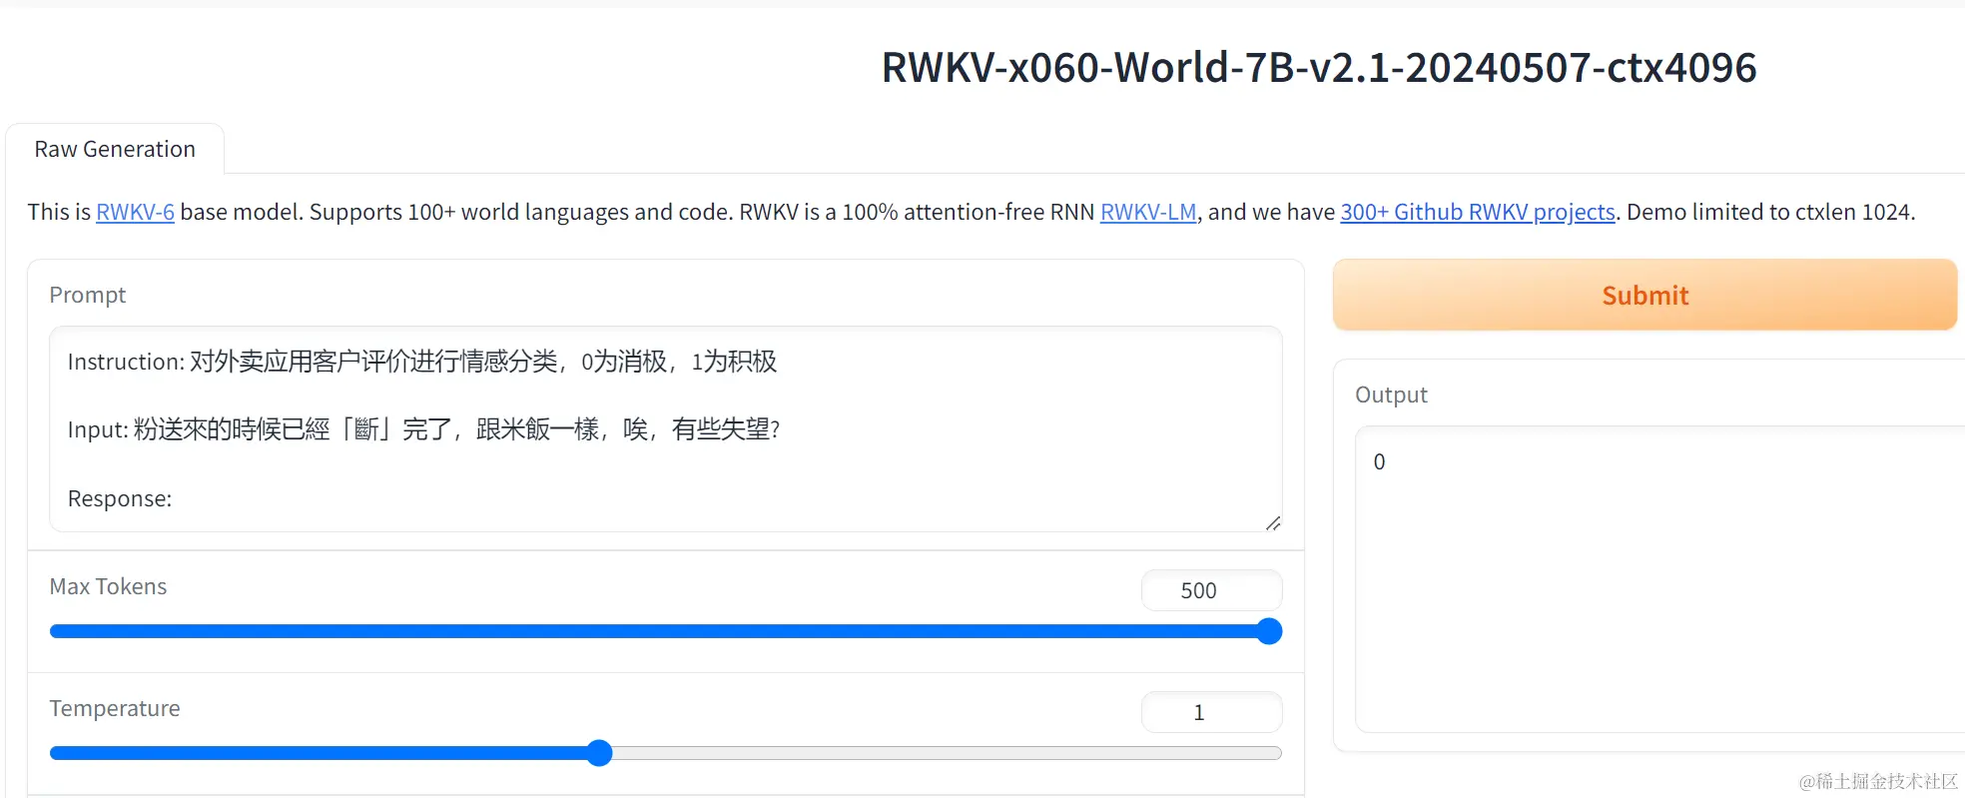Click the Temperature slider handle
1965x798 pixels.
(599, 753)
